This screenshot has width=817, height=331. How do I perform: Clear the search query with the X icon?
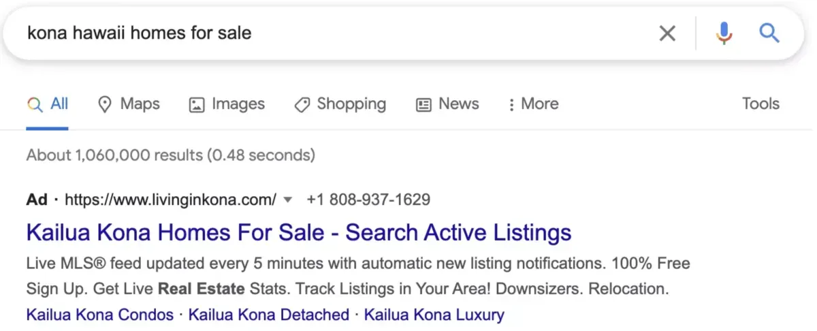point(667,33)
